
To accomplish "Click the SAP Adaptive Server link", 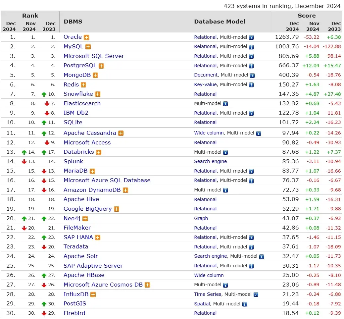I will coord(93,266).
